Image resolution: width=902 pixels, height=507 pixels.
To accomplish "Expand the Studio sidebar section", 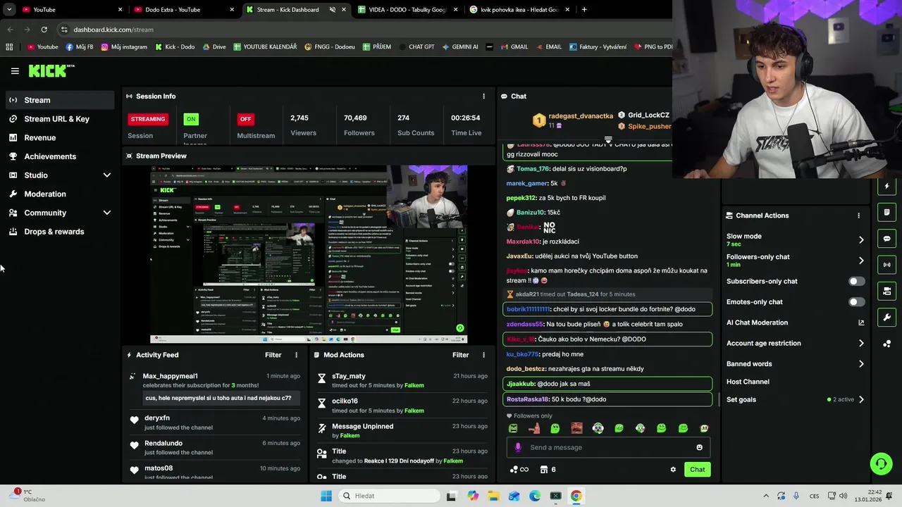I will click(106, 175).
